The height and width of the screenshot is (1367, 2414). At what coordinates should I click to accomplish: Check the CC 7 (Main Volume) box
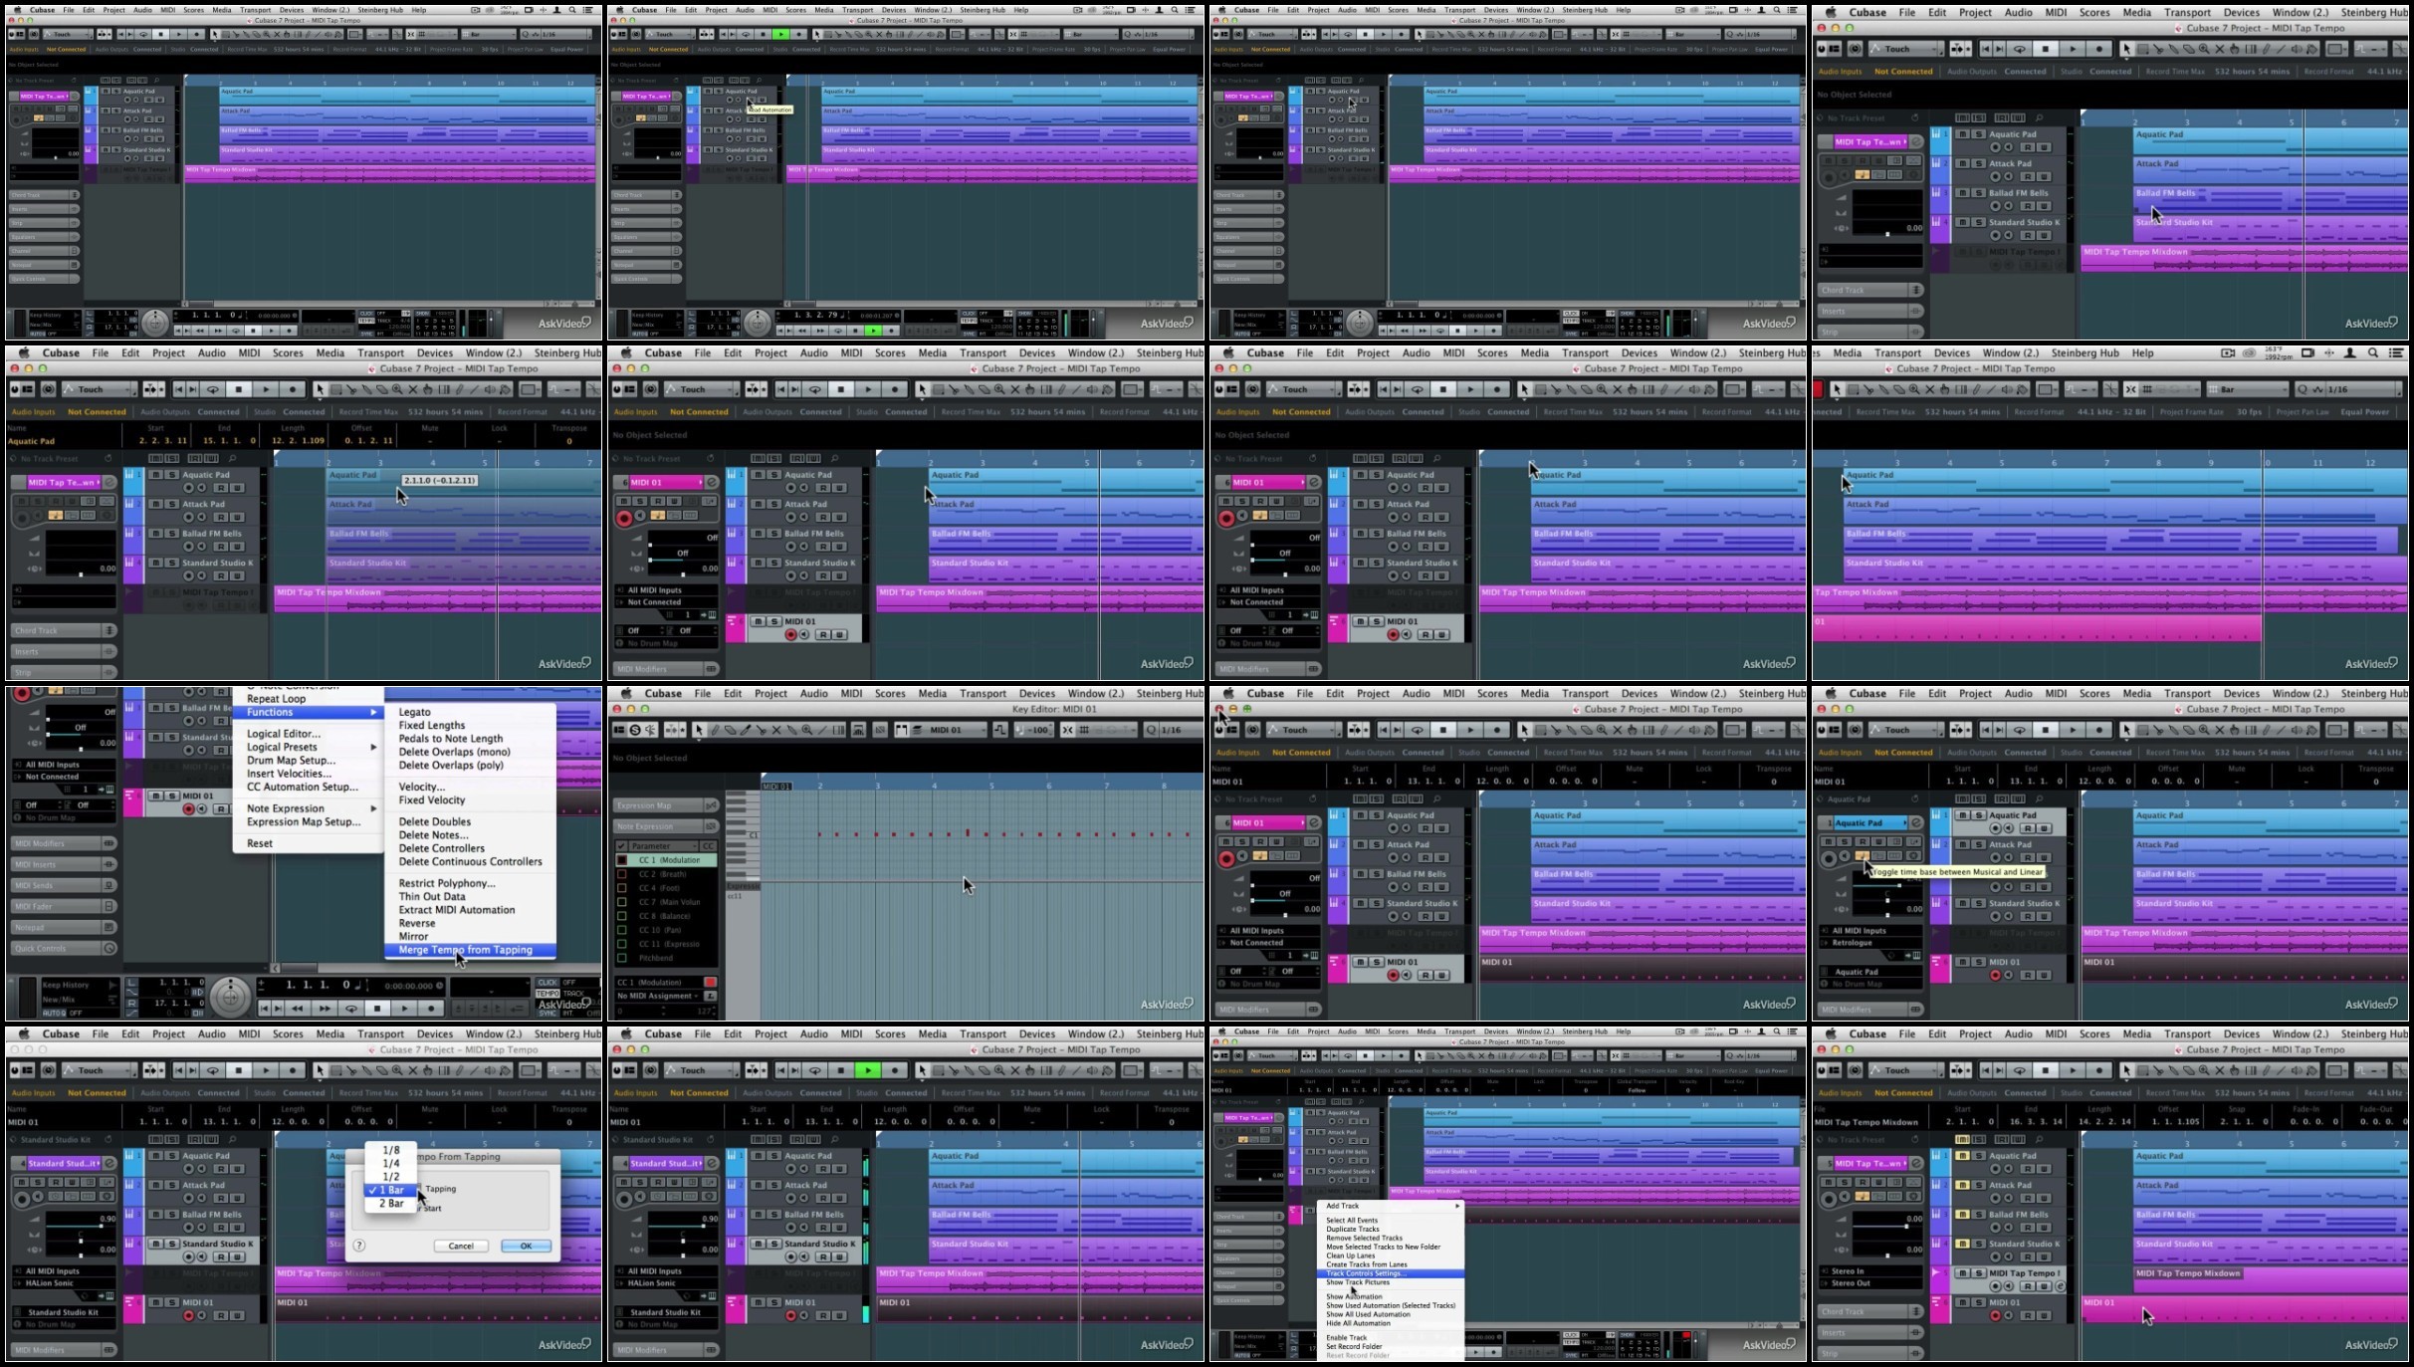point(622,902)
